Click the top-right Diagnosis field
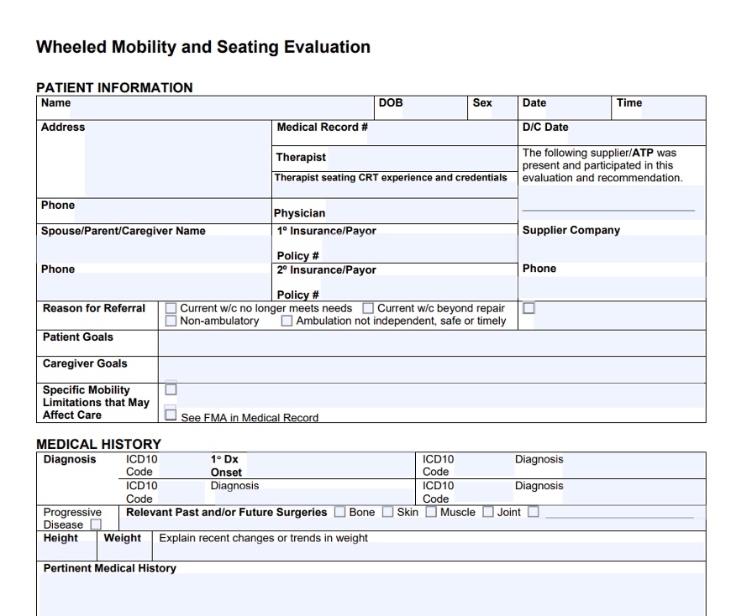731x616 pixels. click(x=634, y=465)
